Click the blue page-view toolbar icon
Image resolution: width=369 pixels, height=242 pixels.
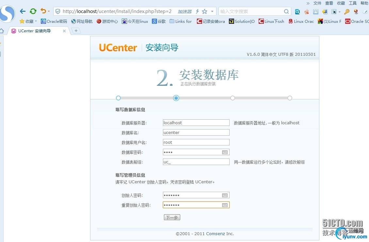tap(315, 11)
